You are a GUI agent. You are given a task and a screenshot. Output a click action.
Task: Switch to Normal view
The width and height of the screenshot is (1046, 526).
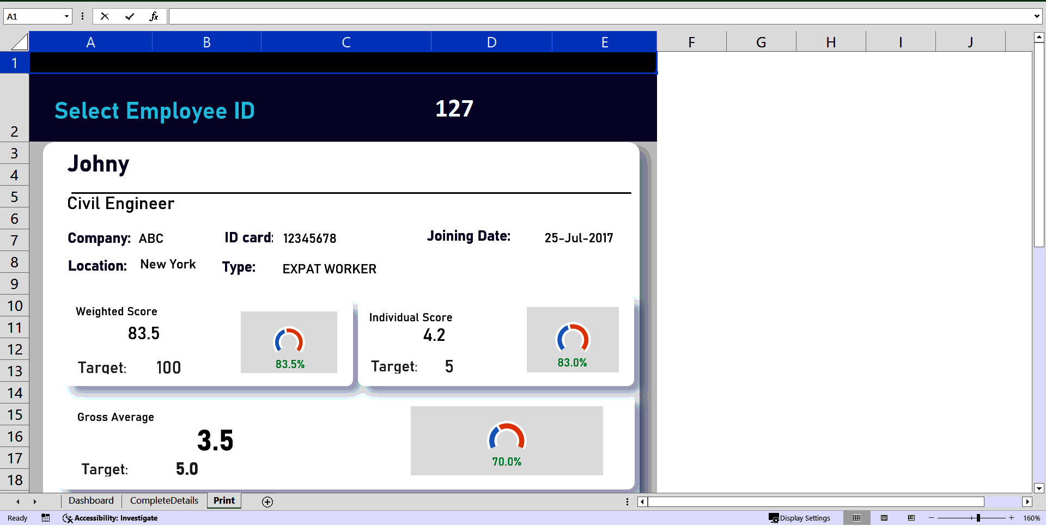pos(857,518)
